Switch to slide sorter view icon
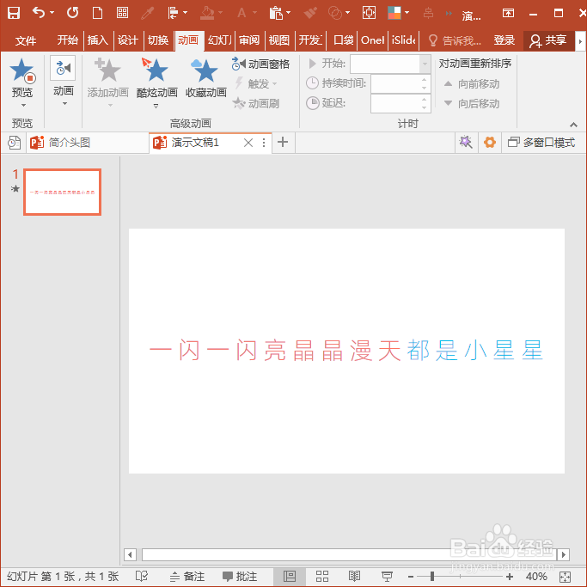This screenshot has height=587, width=587. click(322, 576)
